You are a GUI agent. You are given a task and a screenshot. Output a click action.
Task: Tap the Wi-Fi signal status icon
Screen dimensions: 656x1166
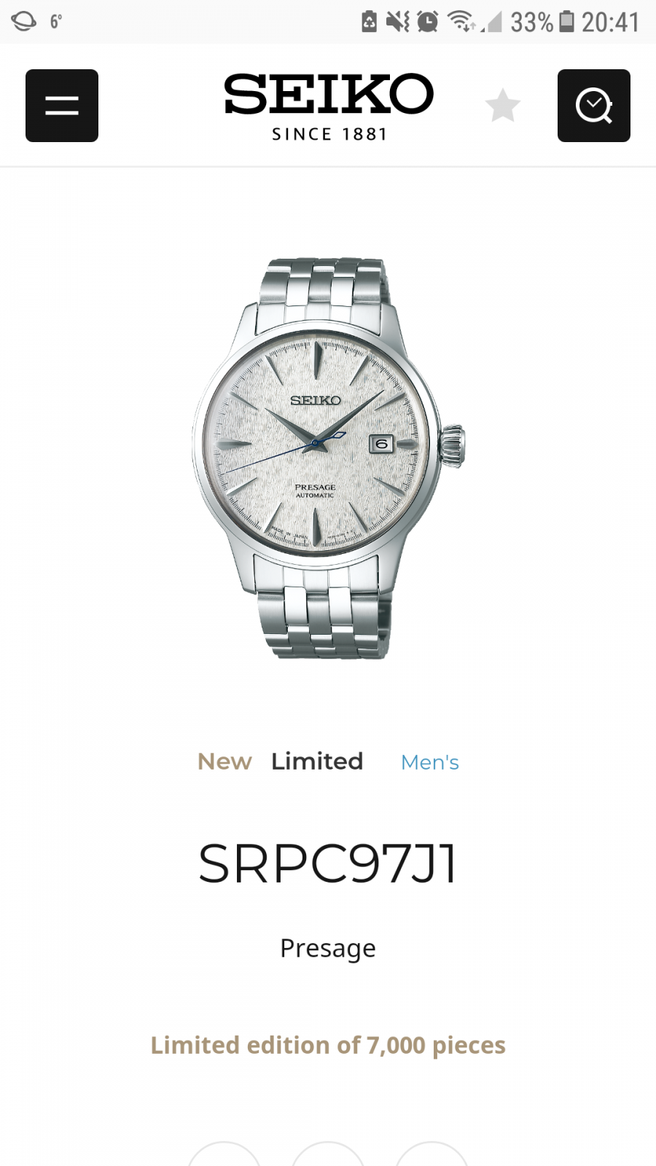(461, 22)
